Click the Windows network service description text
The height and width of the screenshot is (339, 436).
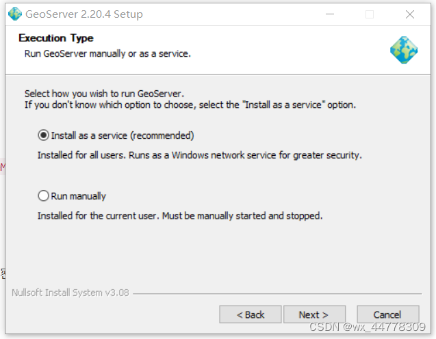200,155
